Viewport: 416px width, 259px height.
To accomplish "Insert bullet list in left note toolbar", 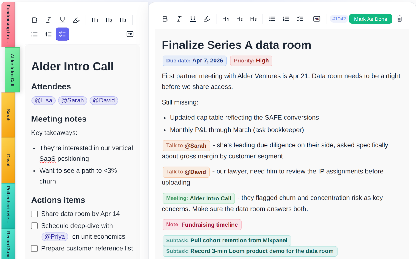I will click(34, 34).
